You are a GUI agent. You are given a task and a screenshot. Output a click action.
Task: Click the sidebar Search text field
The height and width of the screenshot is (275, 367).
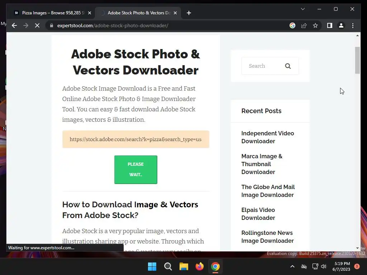point(263,66)
